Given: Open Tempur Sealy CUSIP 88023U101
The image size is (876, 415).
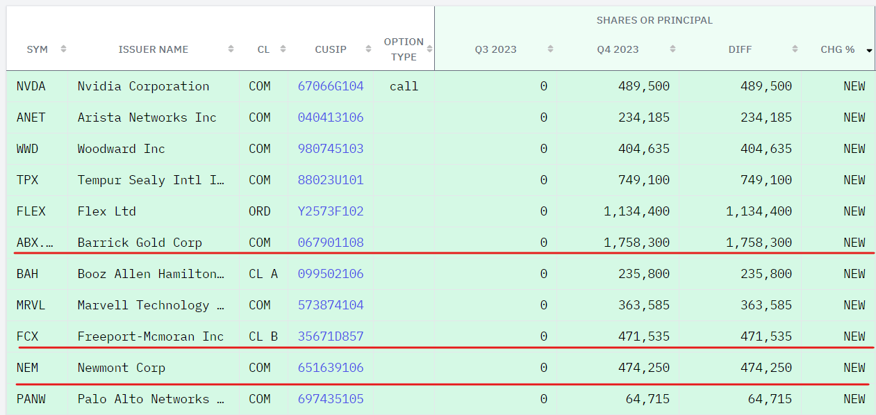Looking at the screenshot, I should [331, 180].
